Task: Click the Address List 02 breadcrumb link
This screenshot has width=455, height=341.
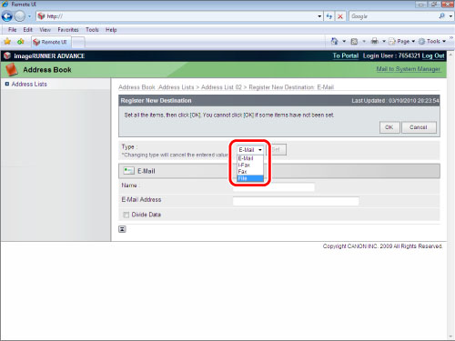Action: point(221,87)
